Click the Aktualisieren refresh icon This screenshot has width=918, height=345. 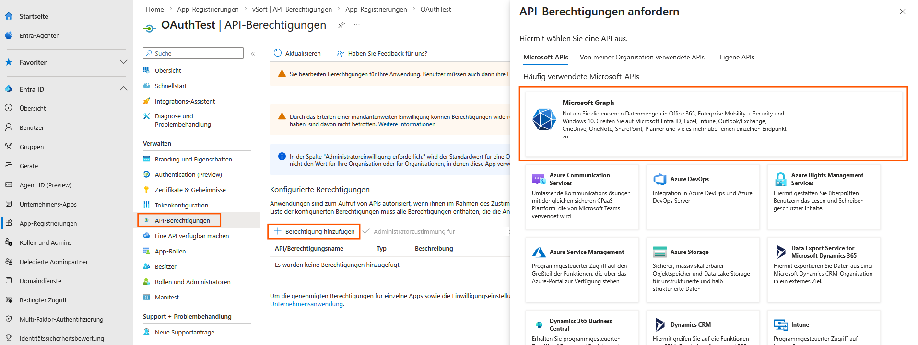tap(278, 53)
